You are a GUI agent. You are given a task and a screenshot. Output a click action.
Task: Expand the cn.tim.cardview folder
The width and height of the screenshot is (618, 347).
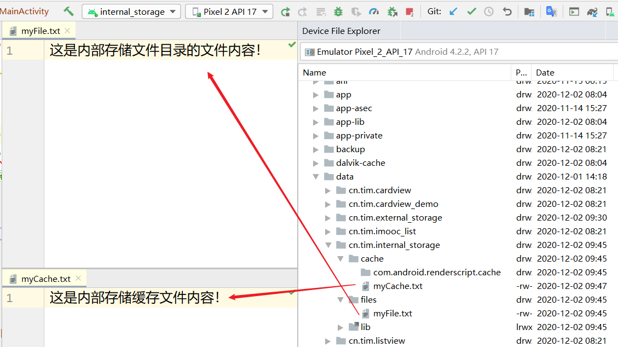[328, 190]
